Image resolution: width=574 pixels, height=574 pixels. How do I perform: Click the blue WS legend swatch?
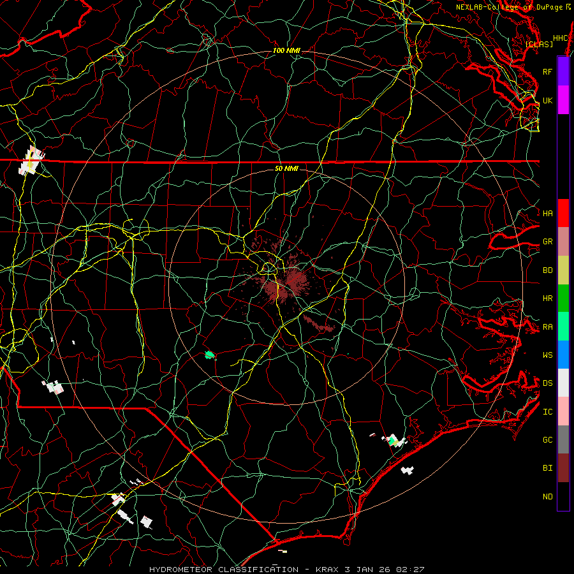click(x=563, y=355)
